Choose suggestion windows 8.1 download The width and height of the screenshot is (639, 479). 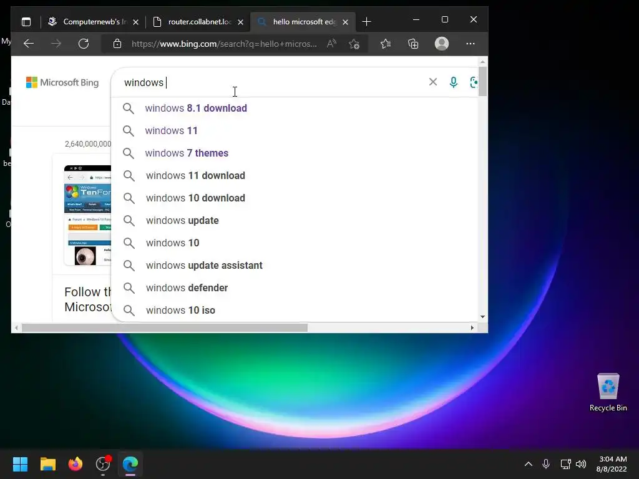(x=295, y=109)
